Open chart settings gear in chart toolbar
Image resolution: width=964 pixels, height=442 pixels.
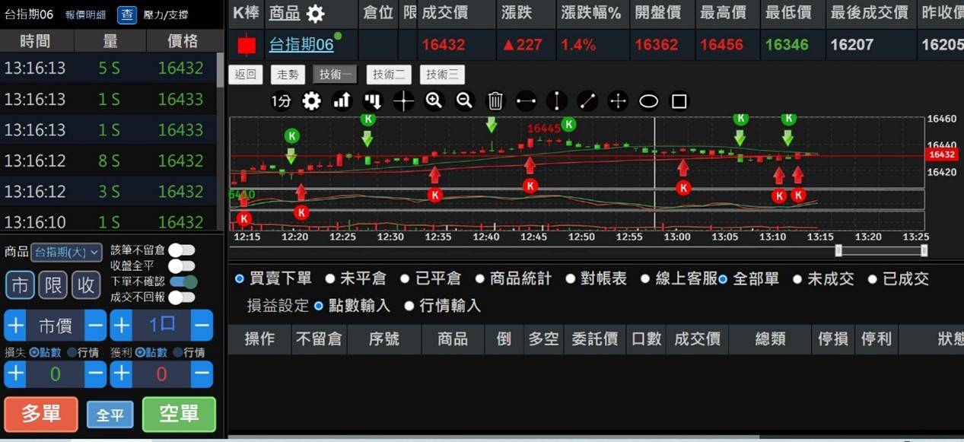pos(311,101)
